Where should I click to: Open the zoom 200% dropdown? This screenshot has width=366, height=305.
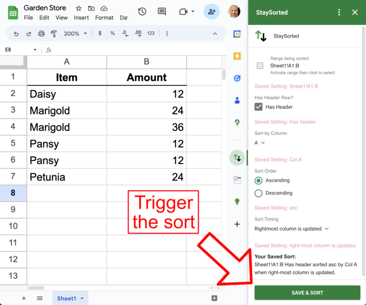point(75,34)
